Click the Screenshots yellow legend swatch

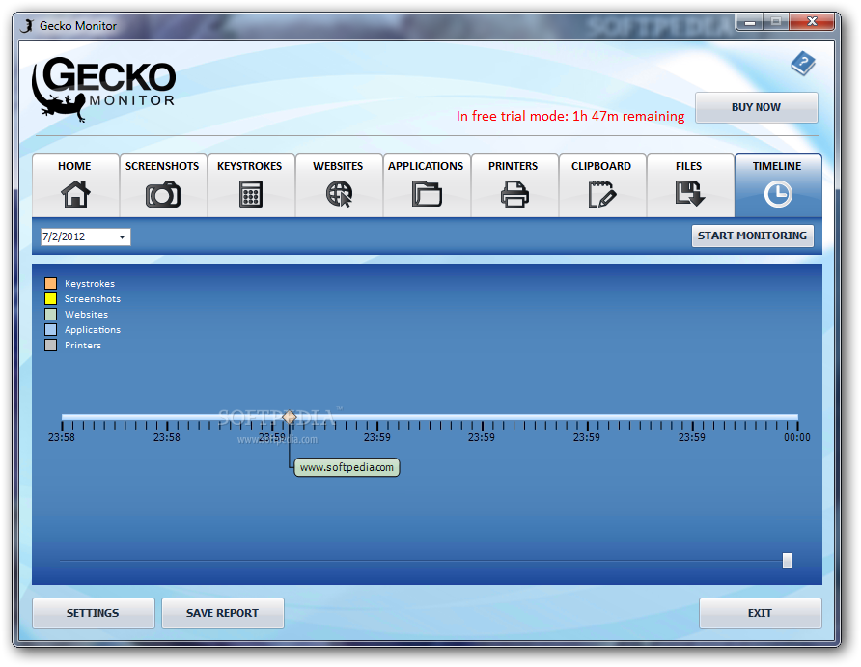(50, 298)
